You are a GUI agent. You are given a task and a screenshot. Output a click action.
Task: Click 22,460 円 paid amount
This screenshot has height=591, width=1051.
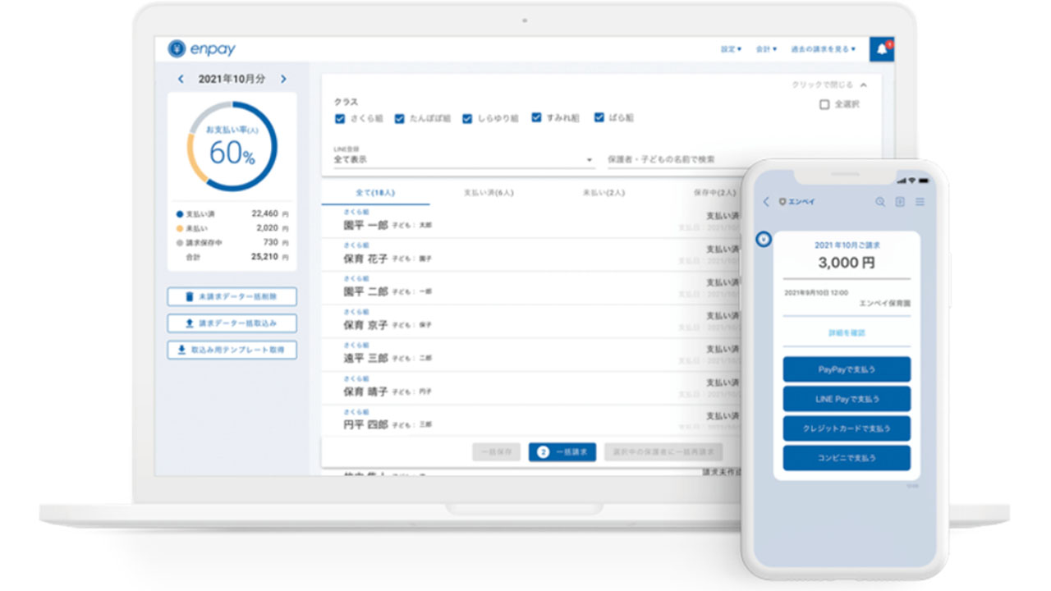pyautogui.click(x=269, y=213)
